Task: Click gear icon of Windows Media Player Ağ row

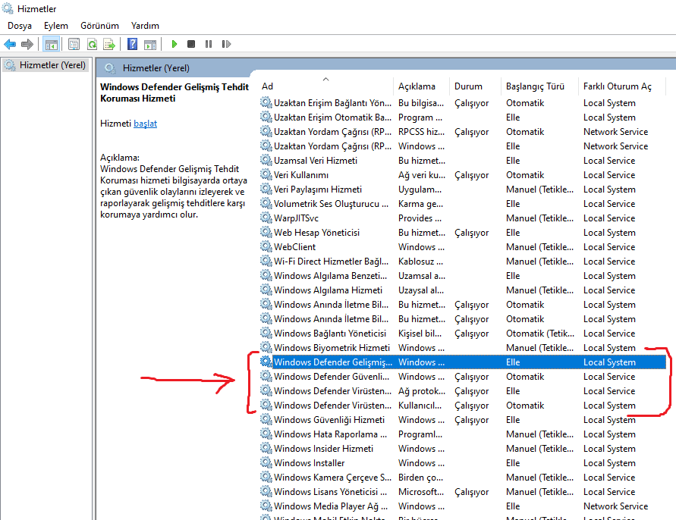Action: coord(266,506)
